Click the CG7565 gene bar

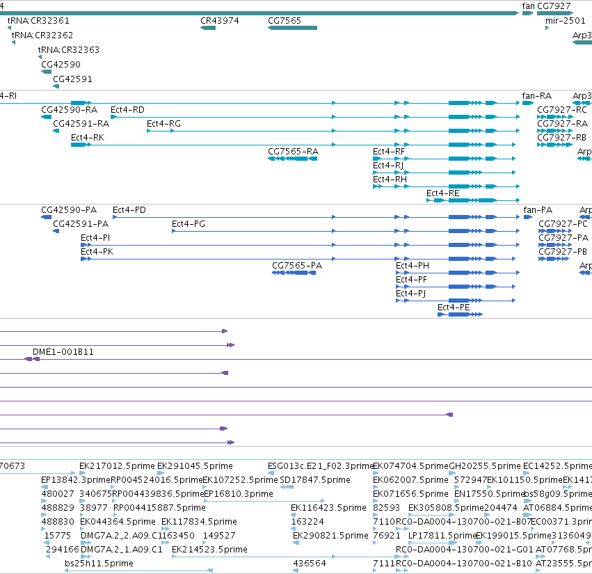click(x=293, y=28)
